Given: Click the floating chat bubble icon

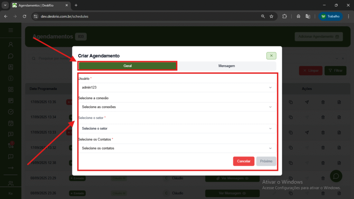Looking at the screenshot, I should (x=336, y=176).
